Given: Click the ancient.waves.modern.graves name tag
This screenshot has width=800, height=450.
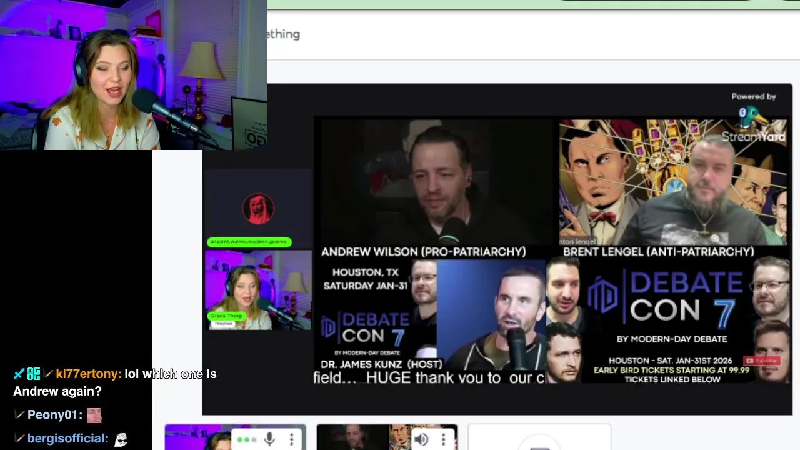Looking at the screenshot, I should pyautogui.click(x=249, y=241).
